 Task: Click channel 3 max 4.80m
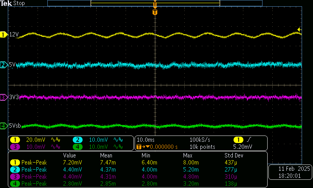(191, 177)
